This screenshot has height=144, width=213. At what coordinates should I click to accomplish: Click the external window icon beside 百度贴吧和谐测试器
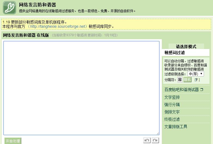(202, 90)
